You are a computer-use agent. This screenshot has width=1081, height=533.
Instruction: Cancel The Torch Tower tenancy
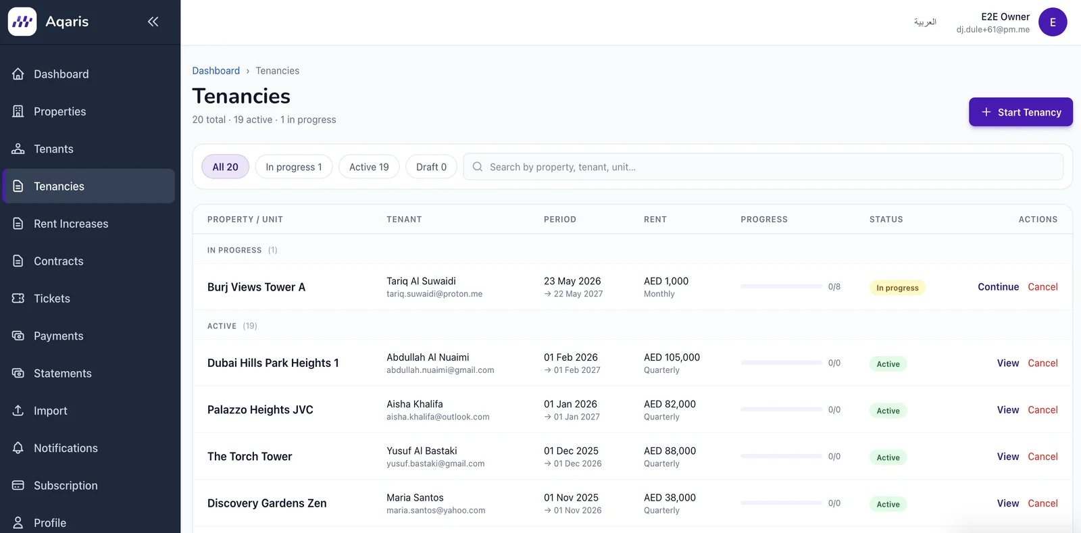[x=1042, y=457]
